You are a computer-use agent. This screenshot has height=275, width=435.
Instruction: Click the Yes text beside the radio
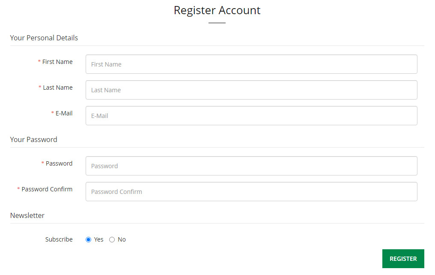(x=99, y=239)
